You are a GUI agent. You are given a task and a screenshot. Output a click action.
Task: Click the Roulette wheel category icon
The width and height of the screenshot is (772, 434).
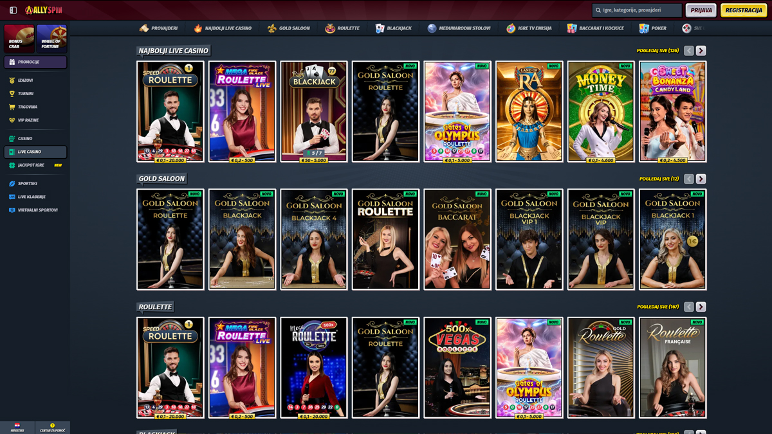point(330,28)
